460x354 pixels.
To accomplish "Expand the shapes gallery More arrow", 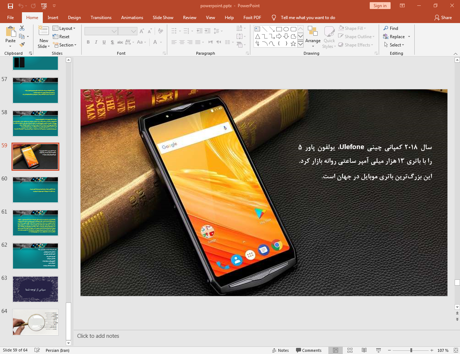I will (x=300, y=44).
